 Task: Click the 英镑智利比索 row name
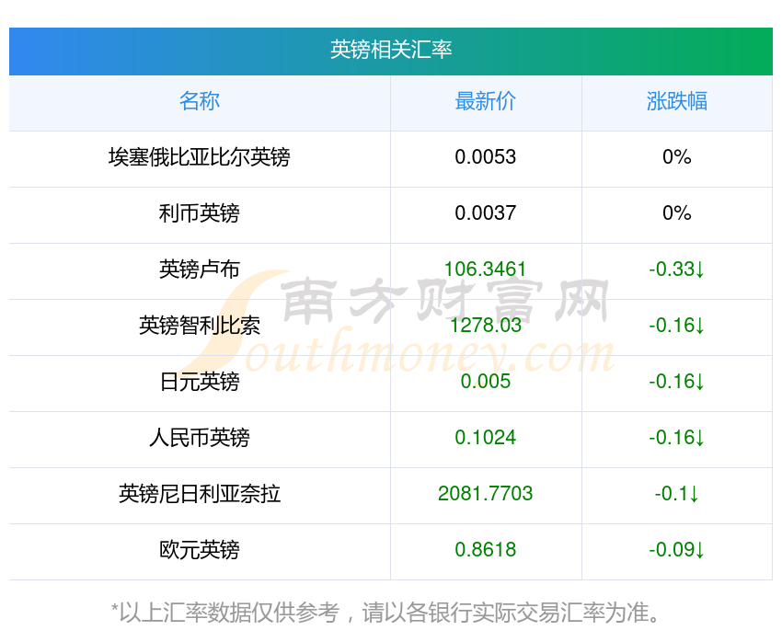(x=200, y=326)
